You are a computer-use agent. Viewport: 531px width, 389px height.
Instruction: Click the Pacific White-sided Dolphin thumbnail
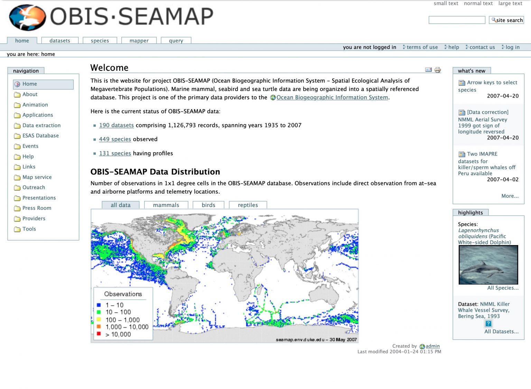(488, 265)
